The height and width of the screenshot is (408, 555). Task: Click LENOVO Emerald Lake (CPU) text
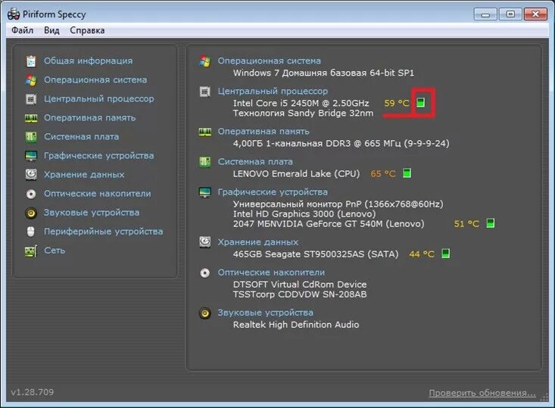coord(296,174)
